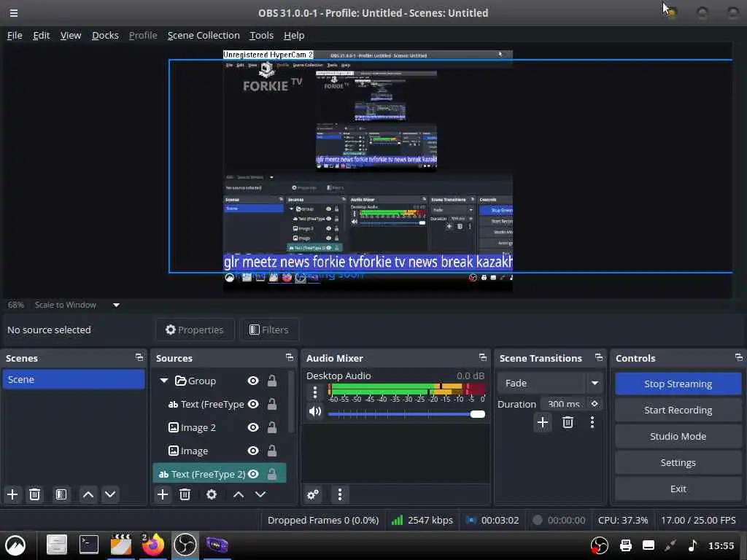Move scene down with arrow icon

click(x=110, y=494)
